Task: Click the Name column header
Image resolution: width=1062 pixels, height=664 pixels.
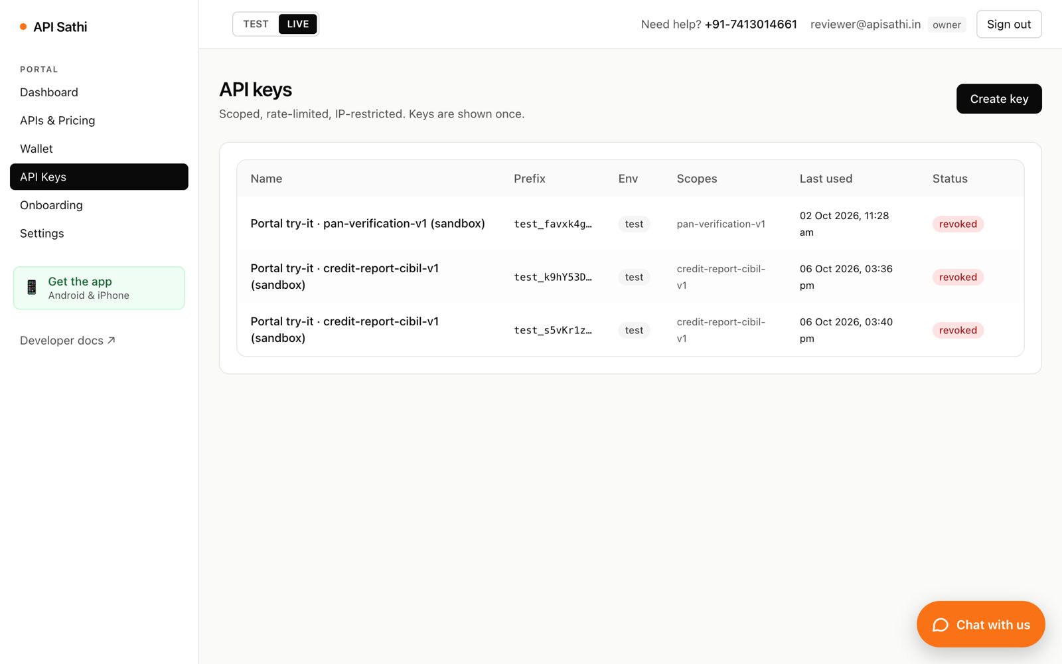Action: [x=266, y=179]
